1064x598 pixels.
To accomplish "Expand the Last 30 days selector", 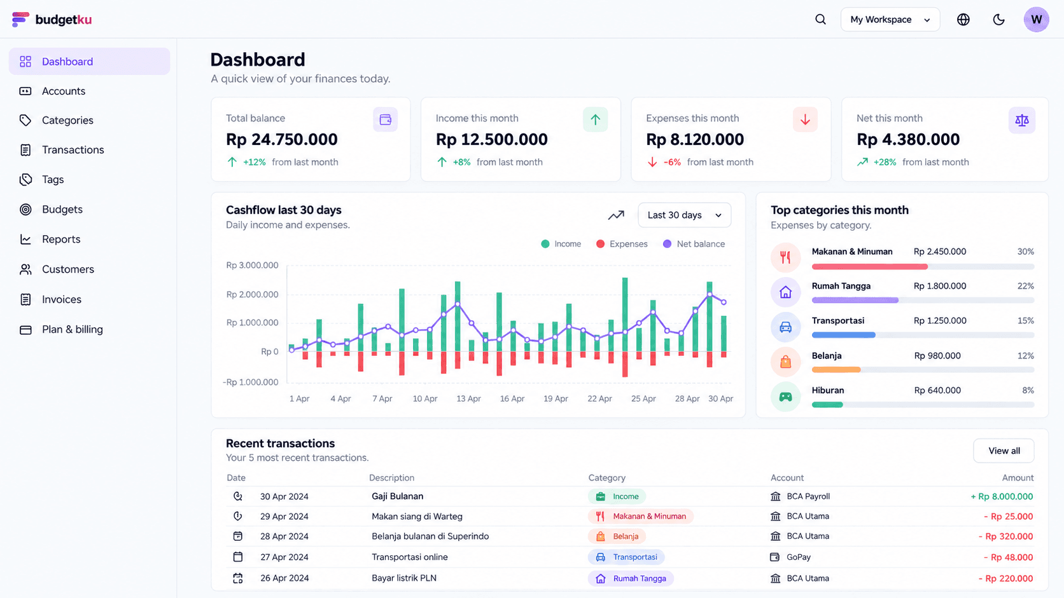I will 684,215.
